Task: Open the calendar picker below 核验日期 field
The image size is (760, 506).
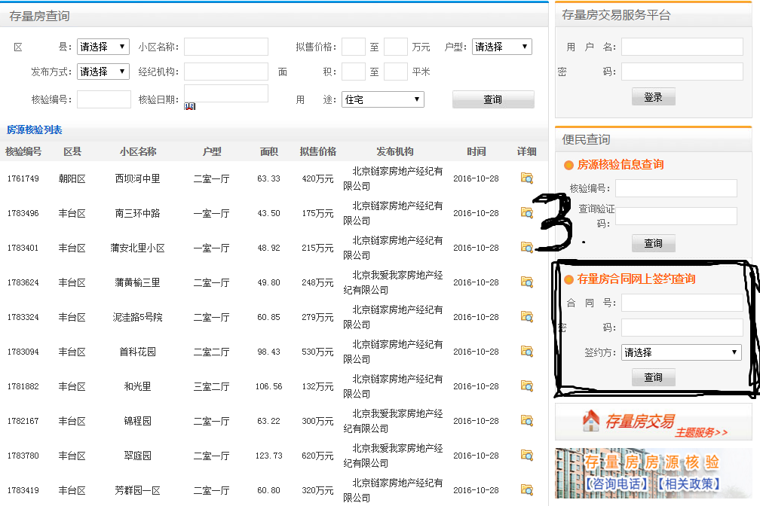Action: 189,106
